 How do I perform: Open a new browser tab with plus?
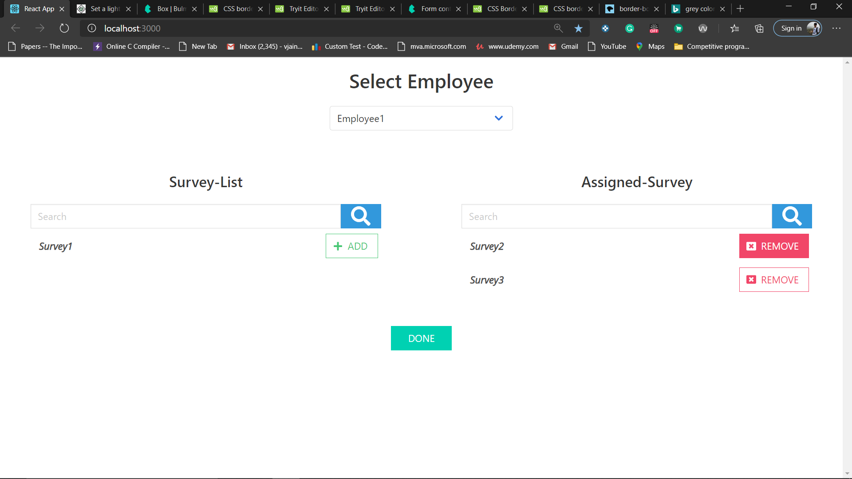point(740,9)
